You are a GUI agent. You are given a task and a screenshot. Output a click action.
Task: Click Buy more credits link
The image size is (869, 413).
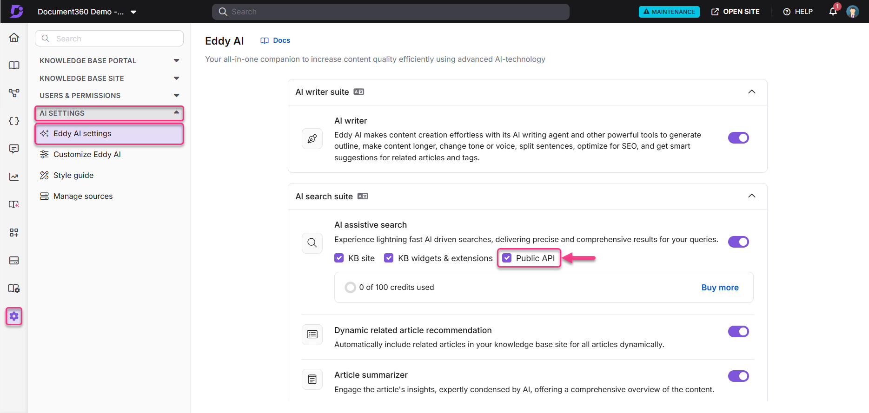coord(720,288)
